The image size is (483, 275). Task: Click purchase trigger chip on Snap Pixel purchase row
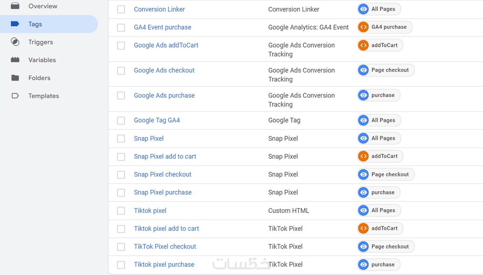pos(379,192)
